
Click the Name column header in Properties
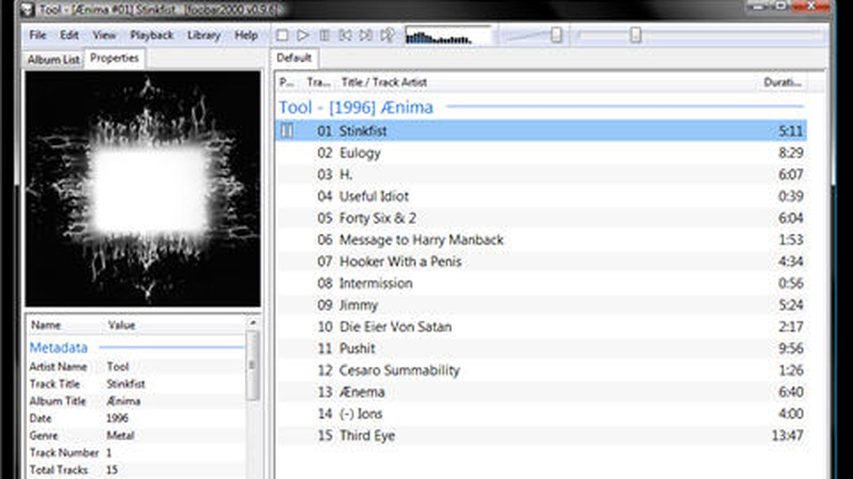(x=46, y=325)
